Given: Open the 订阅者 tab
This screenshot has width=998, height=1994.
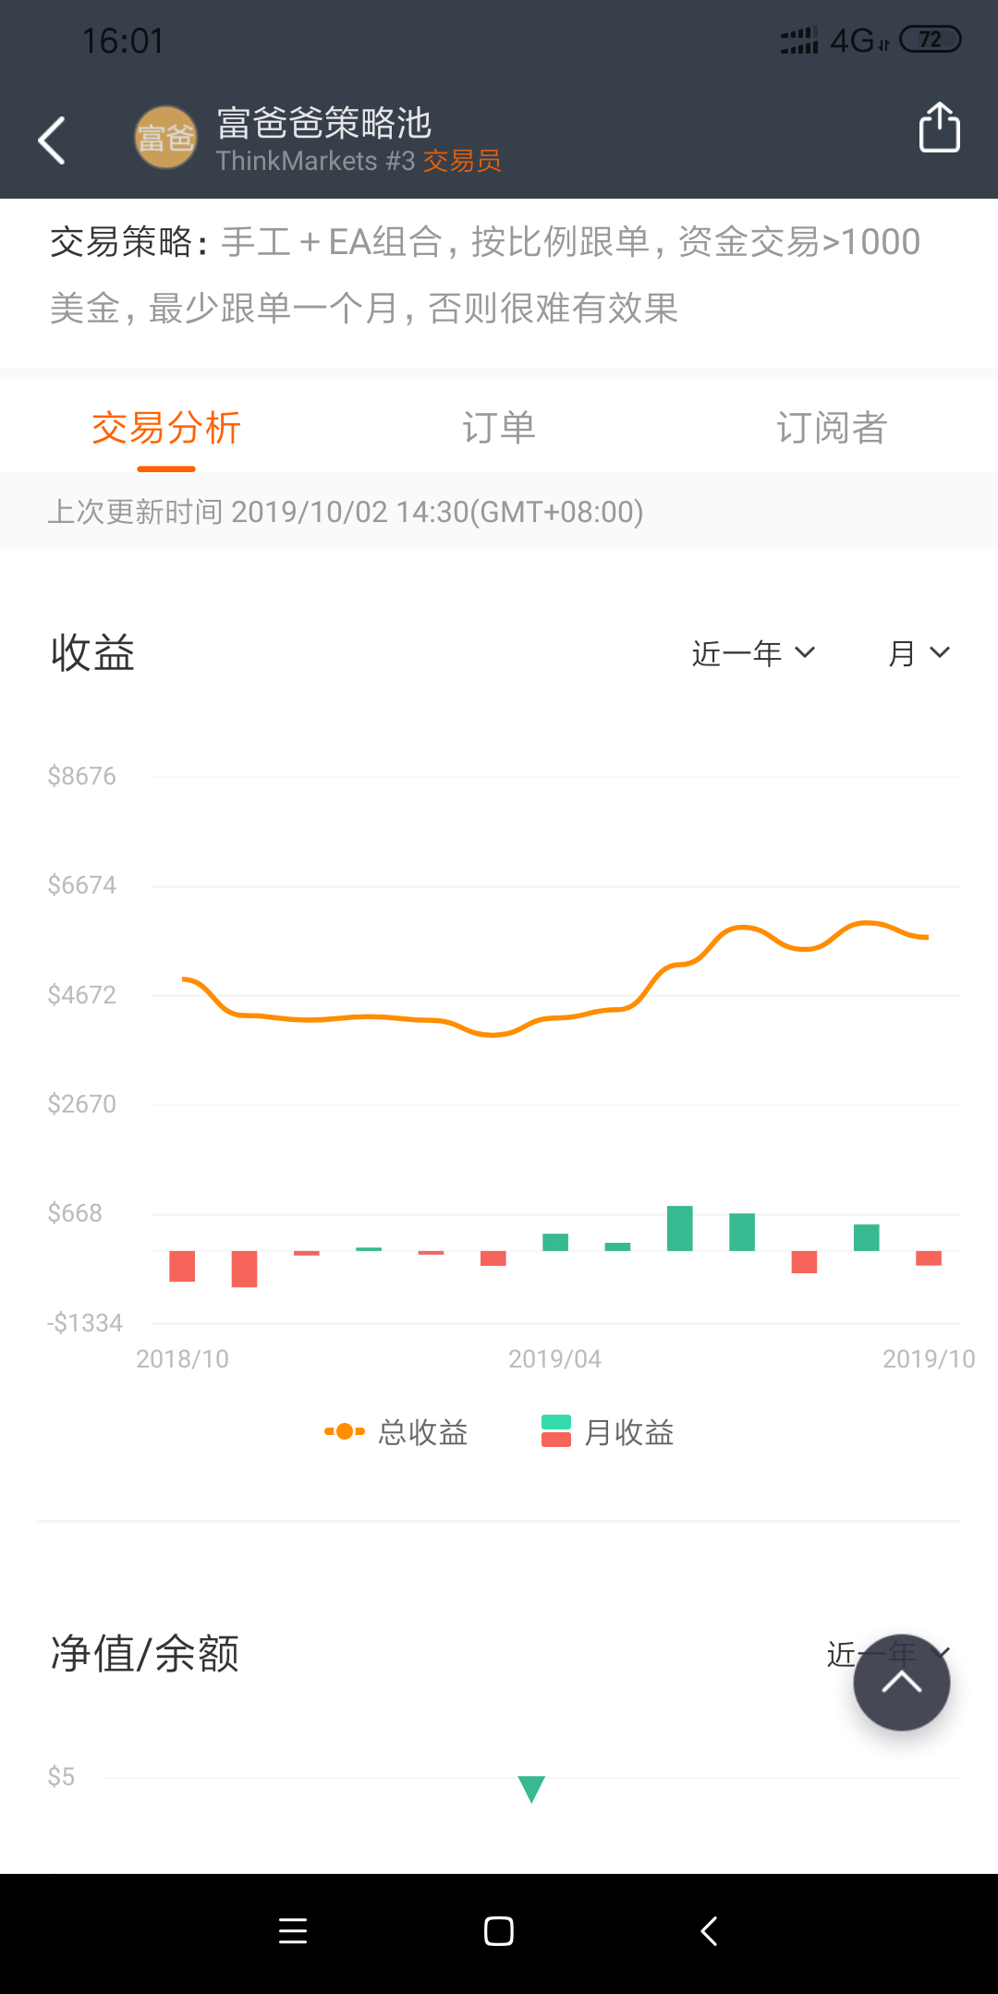Looking at the screenshot, I should 832,428.
